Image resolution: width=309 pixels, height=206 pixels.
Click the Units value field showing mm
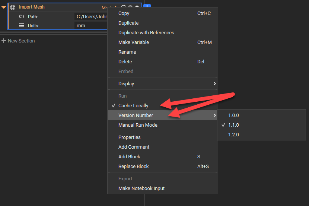click(x=91, y=26)
